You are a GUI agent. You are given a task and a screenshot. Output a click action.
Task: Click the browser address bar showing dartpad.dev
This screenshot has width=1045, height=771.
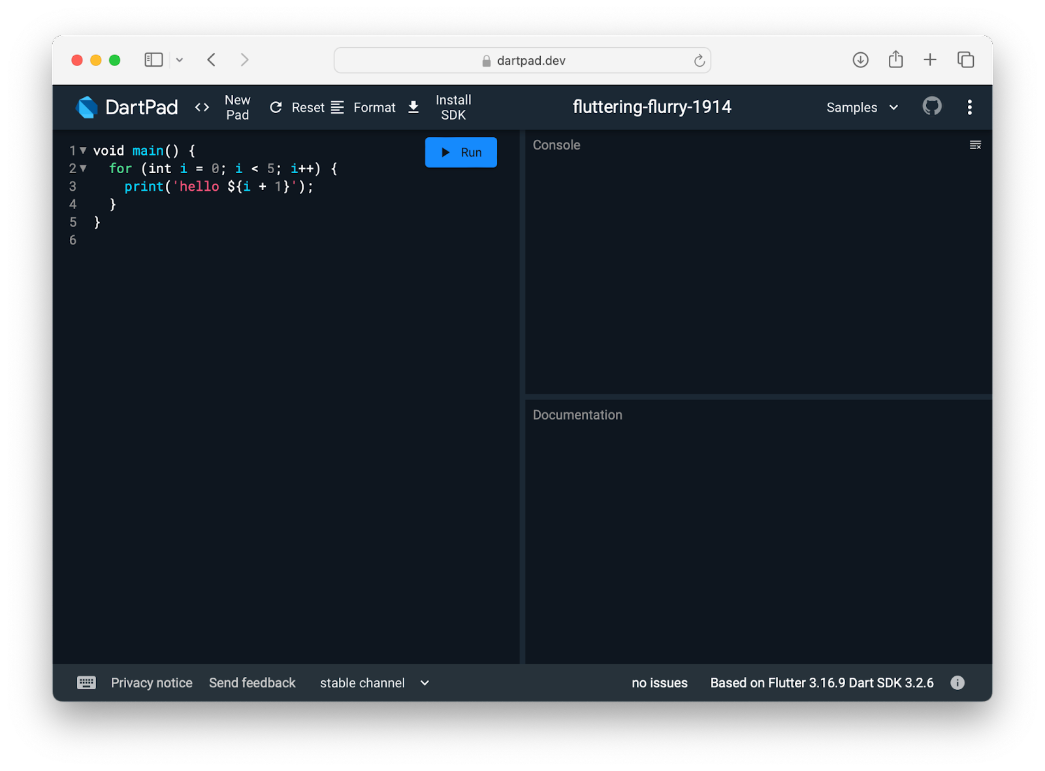522,59
